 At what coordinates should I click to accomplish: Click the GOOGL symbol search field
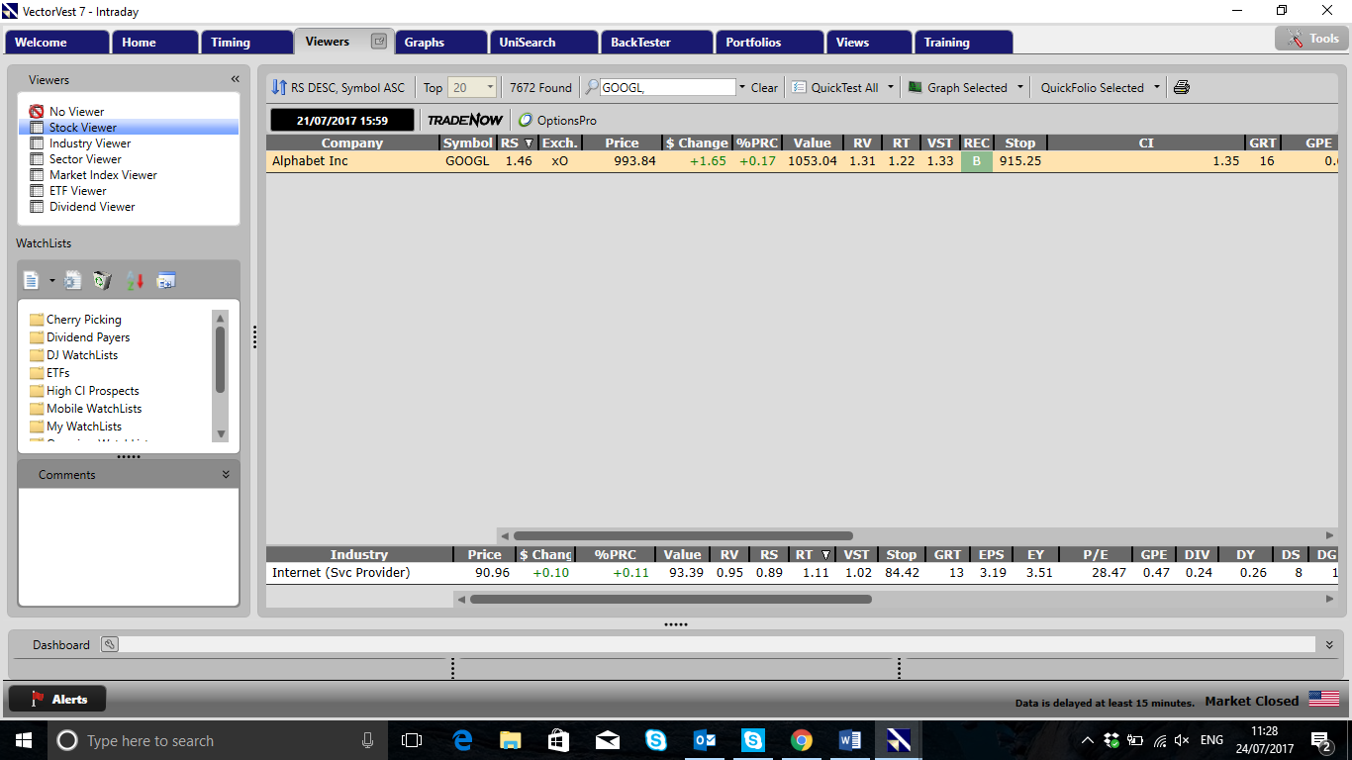[667, 87]
